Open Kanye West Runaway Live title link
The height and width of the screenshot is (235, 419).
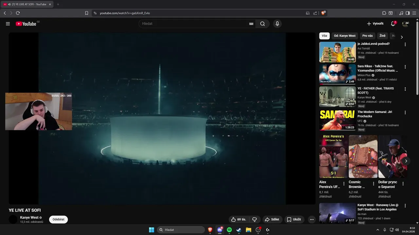pyautogui.click(x=378, y=207)
